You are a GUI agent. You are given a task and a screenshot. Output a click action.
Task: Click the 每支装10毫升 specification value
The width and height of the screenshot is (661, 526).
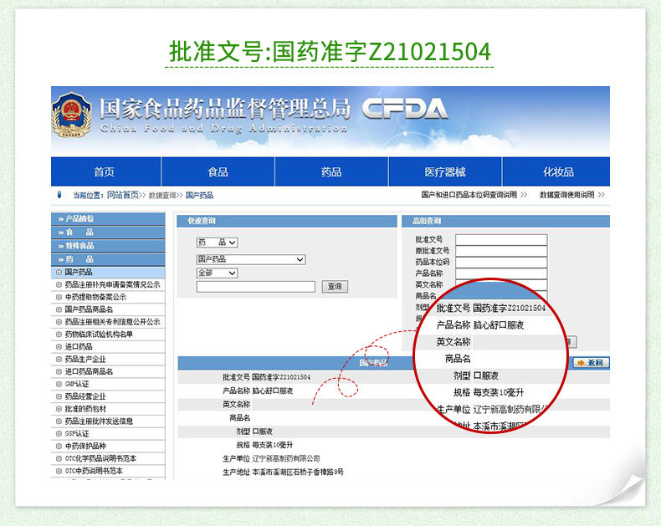pos(272,445)
